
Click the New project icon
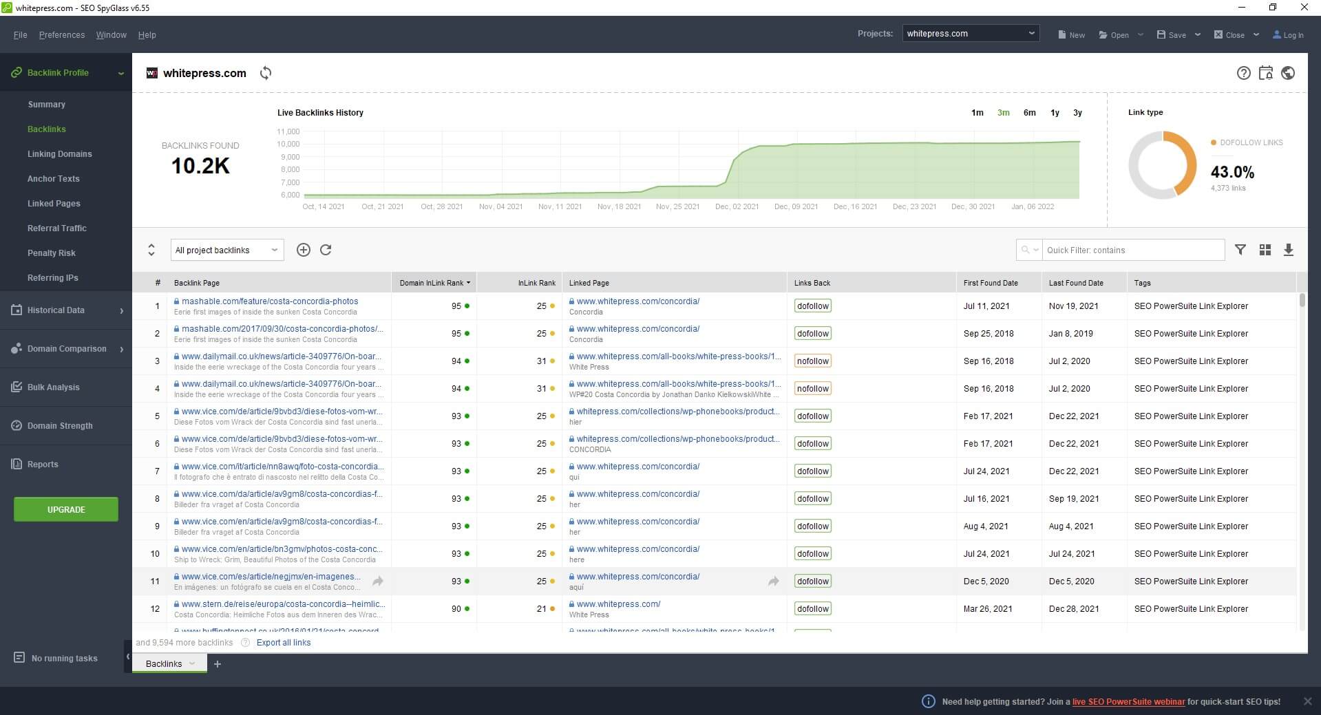[1062, 34]
